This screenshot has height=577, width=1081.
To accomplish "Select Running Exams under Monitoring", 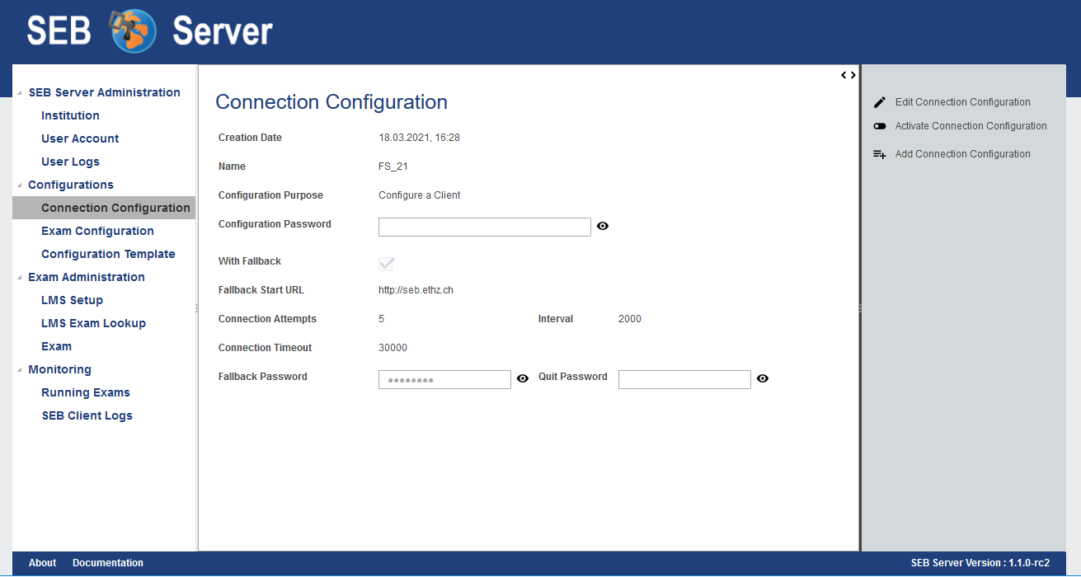I will [x=86, y=392].
